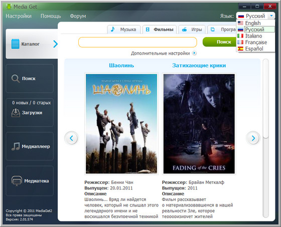281x227 pixels.
Task: Click the 0 новых / 0 старых counter
Action: [x=31, y=103]
